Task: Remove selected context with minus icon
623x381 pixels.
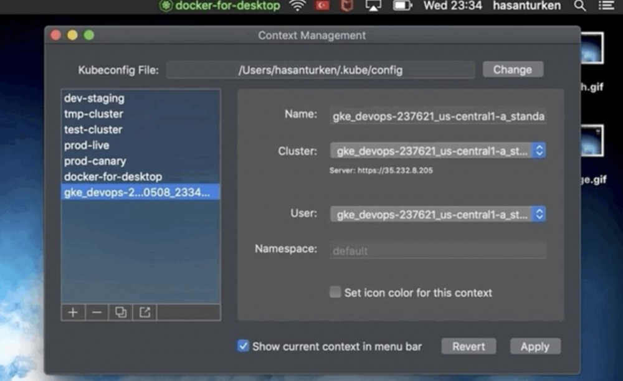Action: [97, 313]
